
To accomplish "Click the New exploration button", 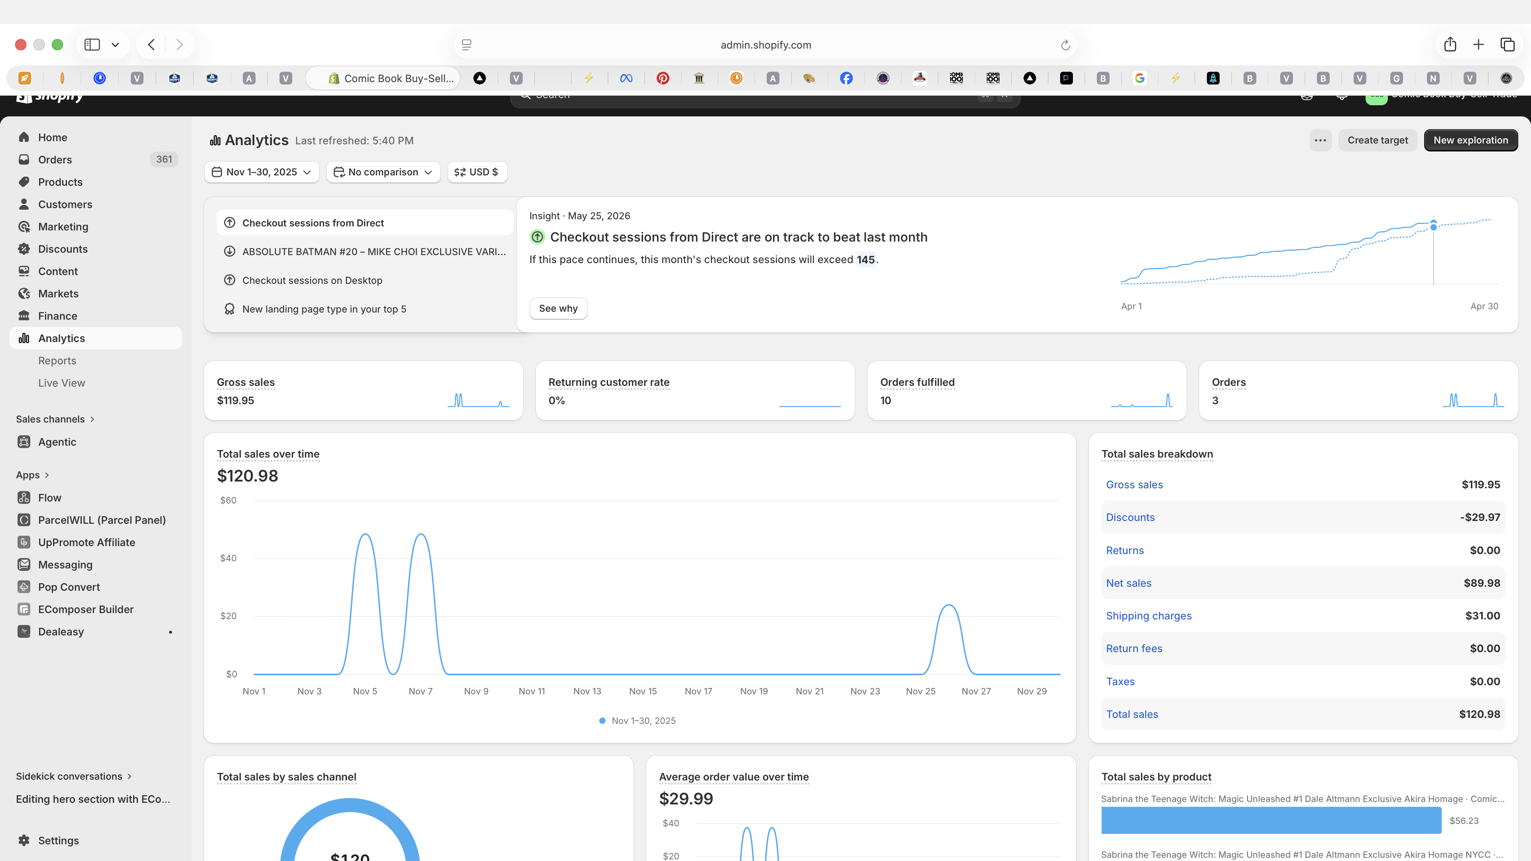I will coord(1471,140).
